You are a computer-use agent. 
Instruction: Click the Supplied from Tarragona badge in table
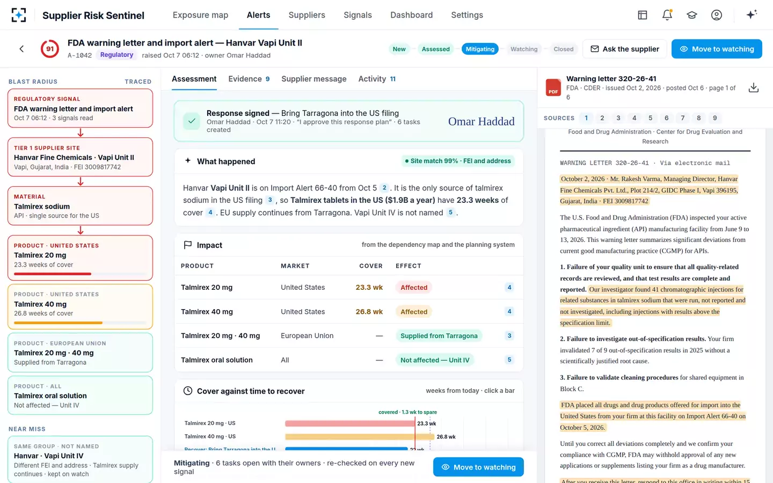(x=439, y=335)
